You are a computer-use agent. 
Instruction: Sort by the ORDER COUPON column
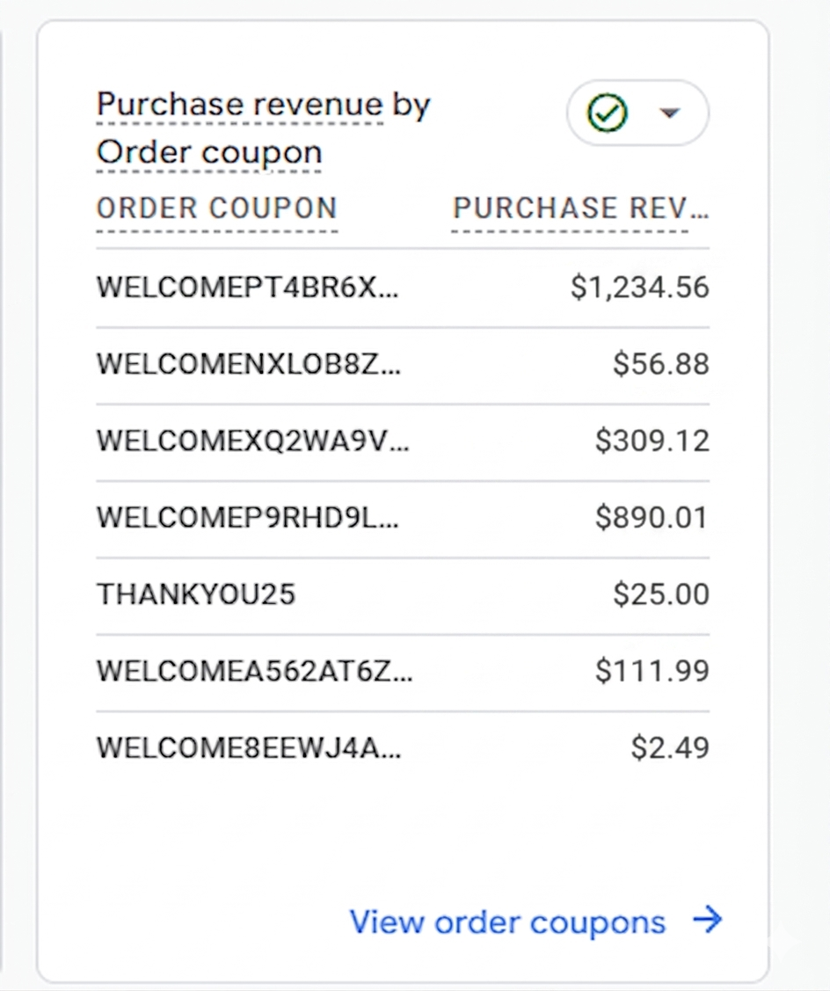coord(216,208)
